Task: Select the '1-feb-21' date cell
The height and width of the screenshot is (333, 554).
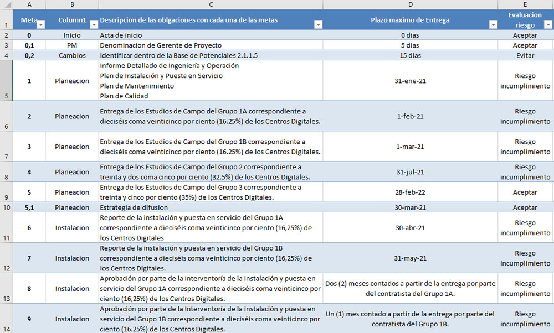Action: tap(410, 116)
